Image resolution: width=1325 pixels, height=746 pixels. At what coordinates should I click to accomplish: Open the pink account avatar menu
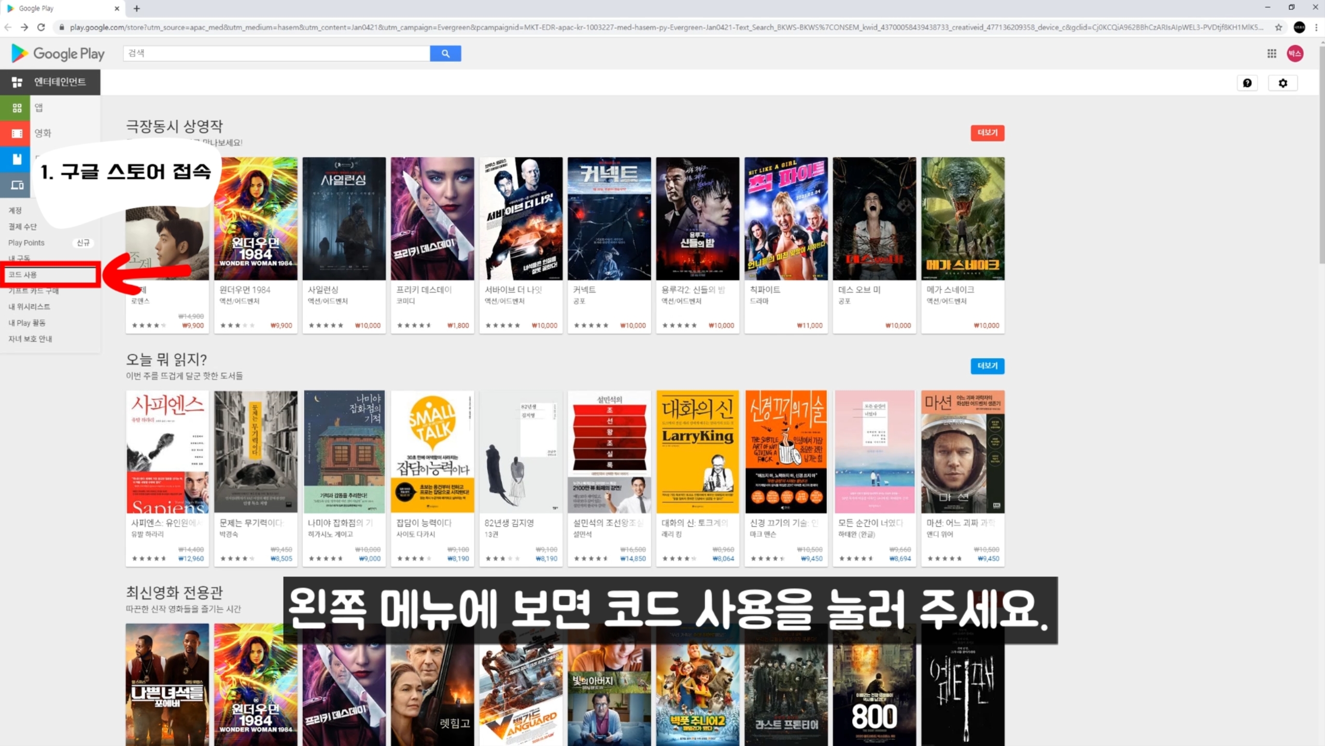[1295, 53]
